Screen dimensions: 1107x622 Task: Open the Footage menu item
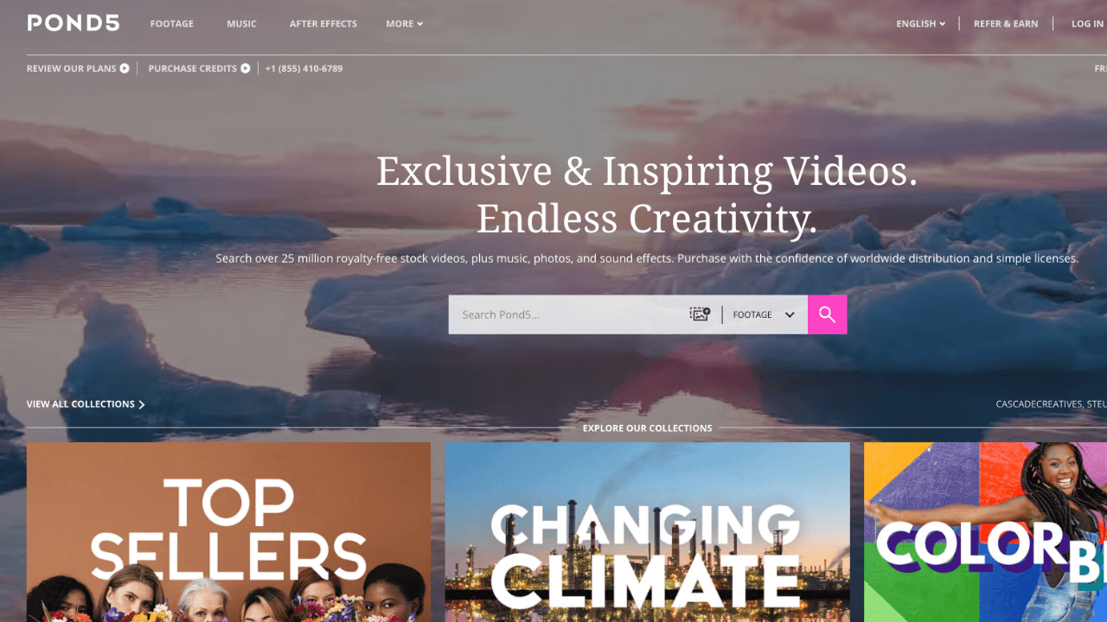tap(172, 24)
